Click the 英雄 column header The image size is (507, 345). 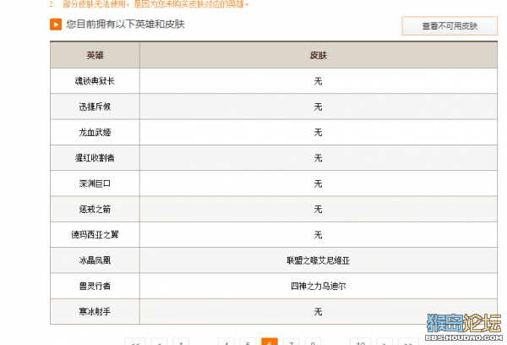95,55
